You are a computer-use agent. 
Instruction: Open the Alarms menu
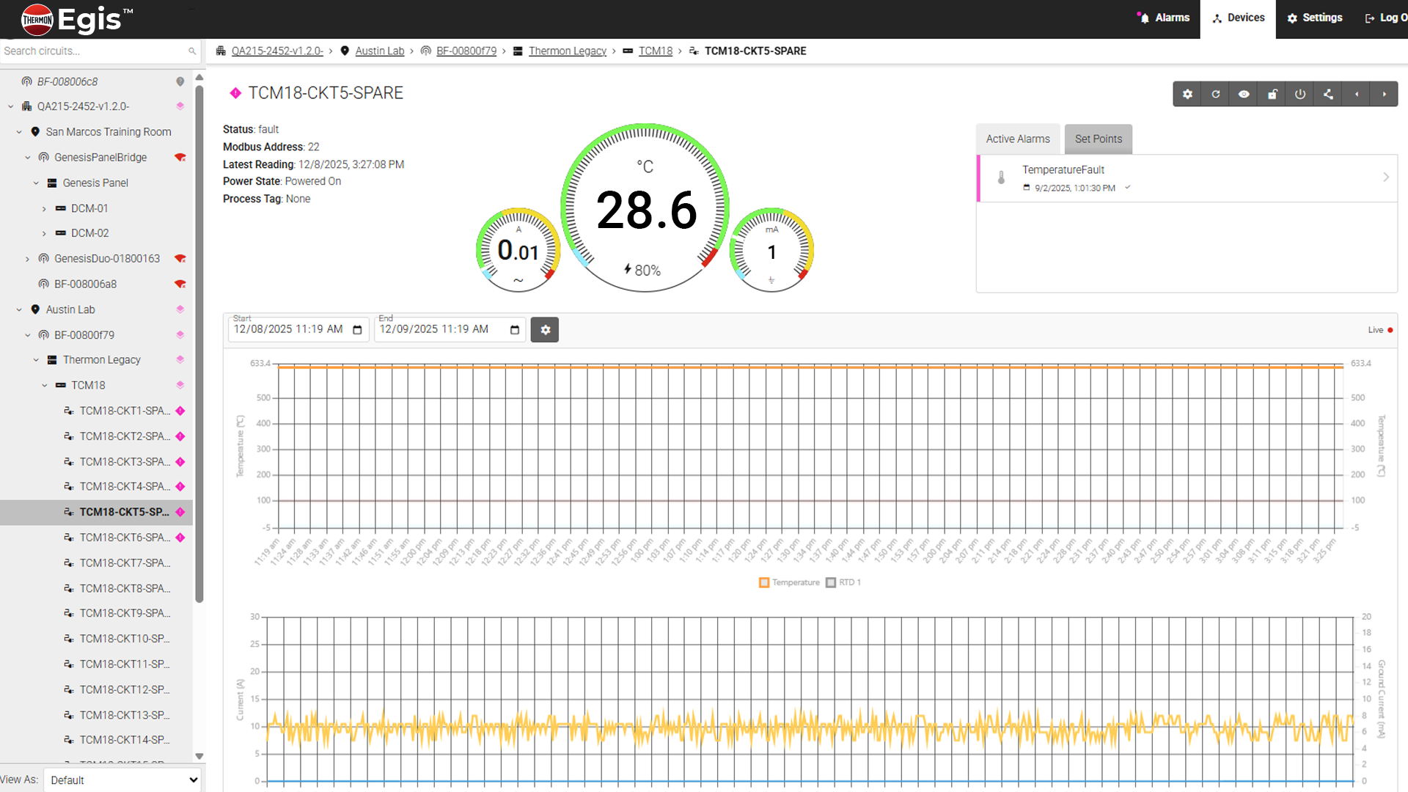(x=1164, y=18)
